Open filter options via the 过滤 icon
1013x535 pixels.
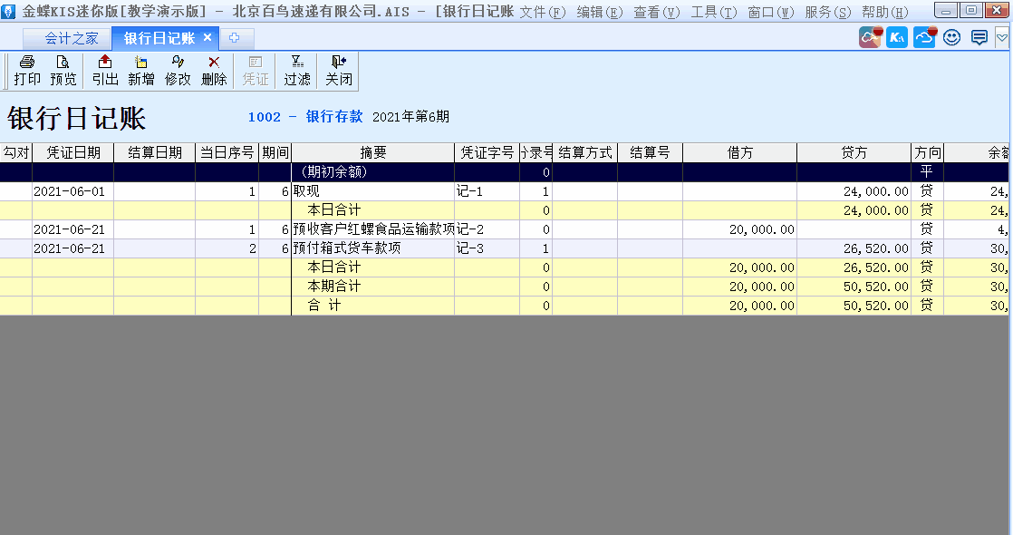pyautogui.click(x=296, y=70)
